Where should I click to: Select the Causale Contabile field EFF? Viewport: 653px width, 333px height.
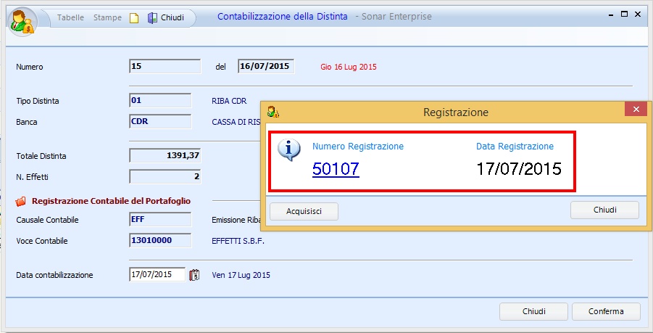(160, 220)
